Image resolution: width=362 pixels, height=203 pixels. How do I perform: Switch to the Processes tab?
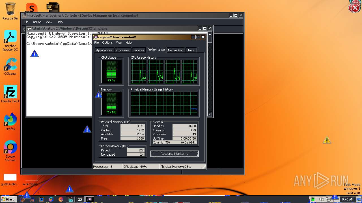click(x=122, y=50)
